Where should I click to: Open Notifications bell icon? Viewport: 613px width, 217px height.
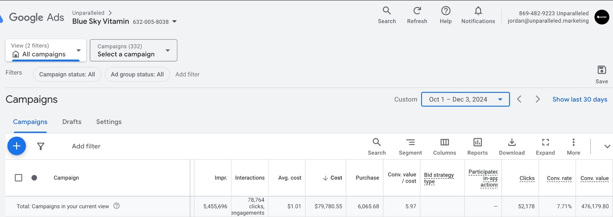point(478,11)
